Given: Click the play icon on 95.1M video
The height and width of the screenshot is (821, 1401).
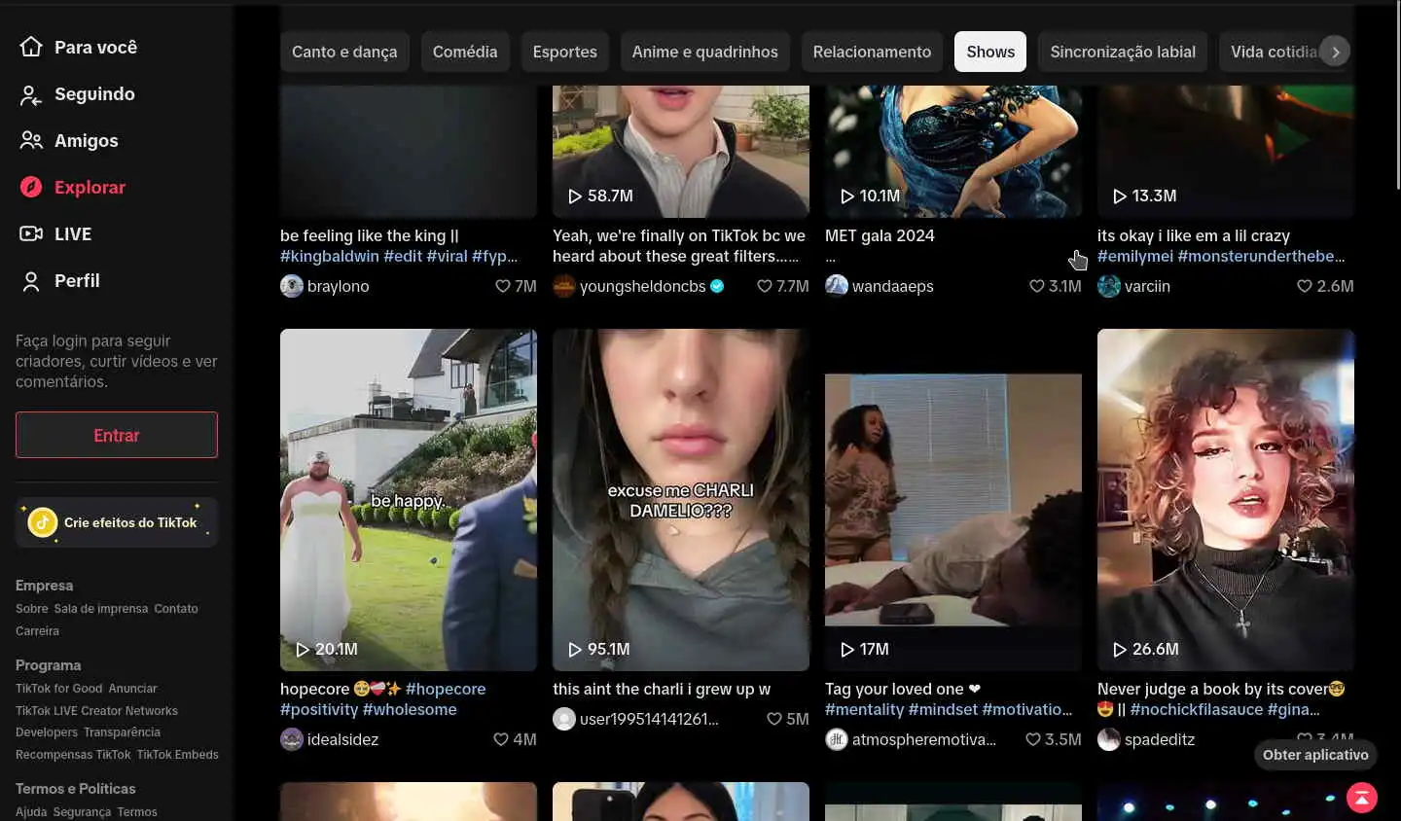Looking at the screenshot, I should [x=575, y=649].
